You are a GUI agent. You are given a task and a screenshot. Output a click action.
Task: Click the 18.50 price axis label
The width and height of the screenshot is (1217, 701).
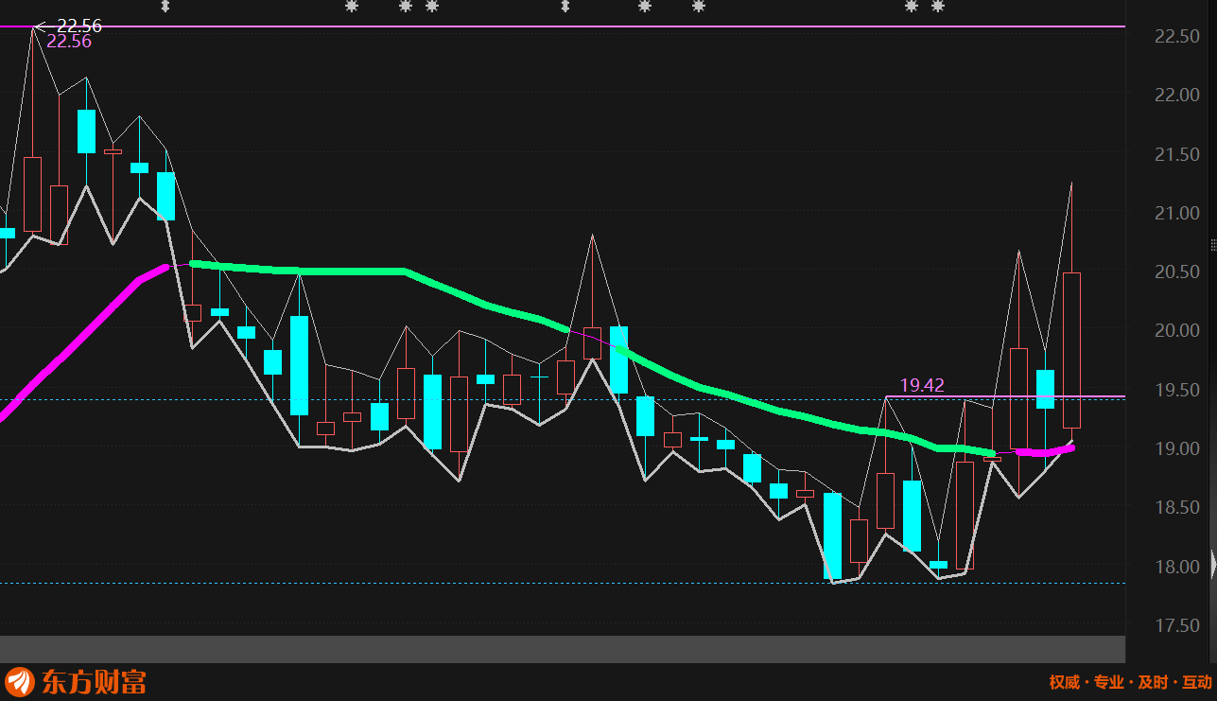[1178, 508]
